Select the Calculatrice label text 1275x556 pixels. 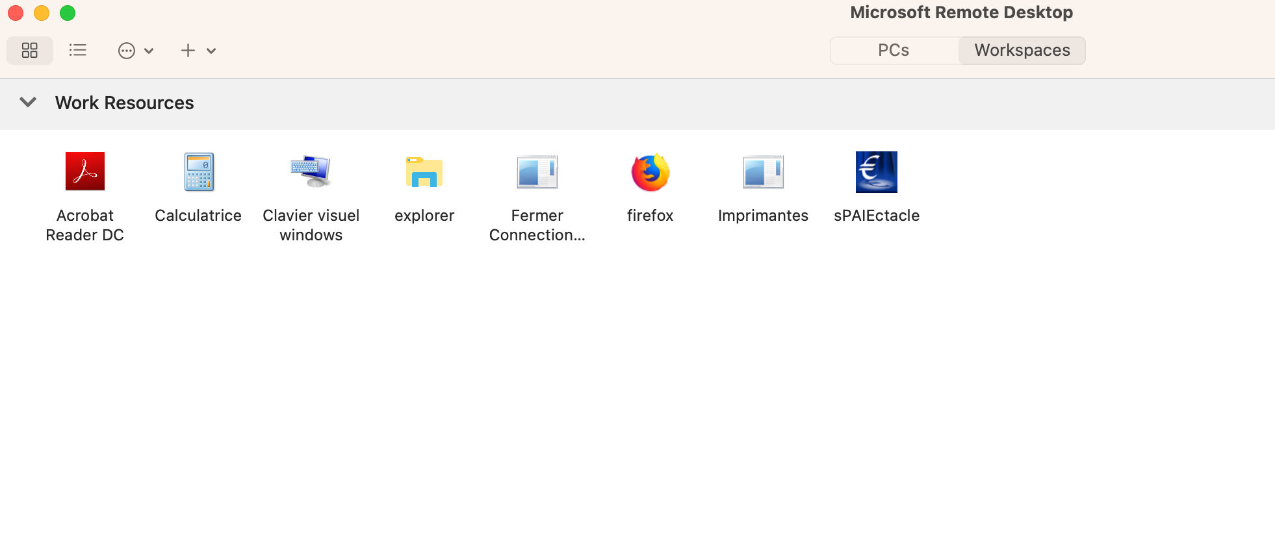pyautogui.click(x=198, y=216)
